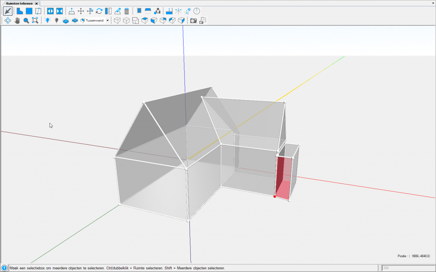The width and height of the screenshot is (436, 272).
Task: Select the Ruimten tekenen tab
Action: point(19,3)
